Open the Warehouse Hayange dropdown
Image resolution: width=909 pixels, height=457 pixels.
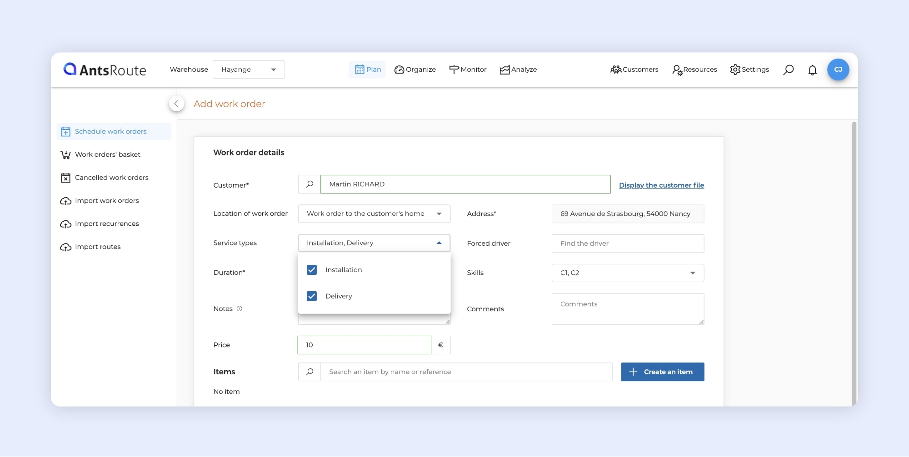[249, 70]
